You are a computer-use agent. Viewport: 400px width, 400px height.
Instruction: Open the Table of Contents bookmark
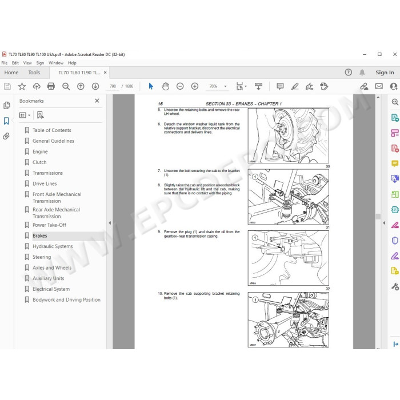[x=52, y=130]
